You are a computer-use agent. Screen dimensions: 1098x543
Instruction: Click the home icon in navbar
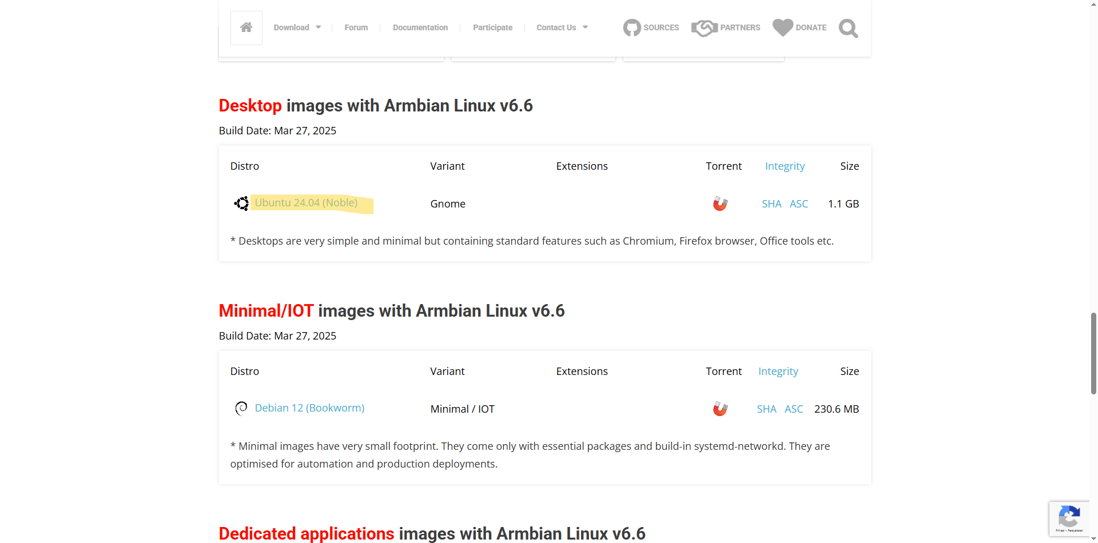246,27
